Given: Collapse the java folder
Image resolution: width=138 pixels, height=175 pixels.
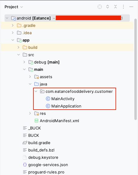Looking at the screenshot, I should point(30,84).
